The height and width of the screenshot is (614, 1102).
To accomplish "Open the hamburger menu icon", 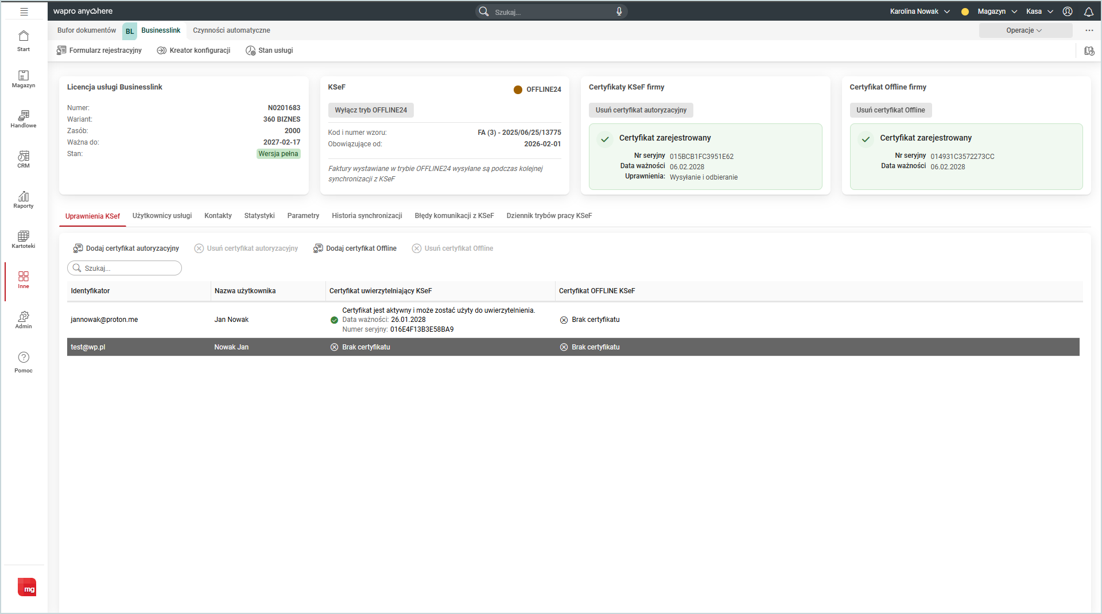I will point(24,11).
